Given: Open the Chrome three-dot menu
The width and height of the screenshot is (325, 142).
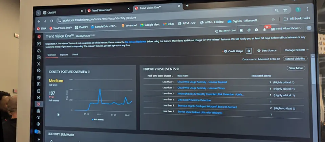Looking at the screenshot, I should click(308, 9).
